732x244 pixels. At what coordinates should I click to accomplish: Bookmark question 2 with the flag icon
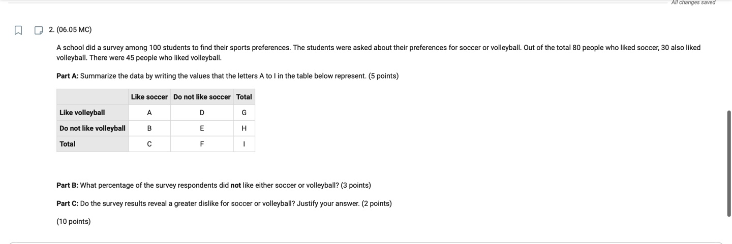pyautogui.click(x=18, y=30)
